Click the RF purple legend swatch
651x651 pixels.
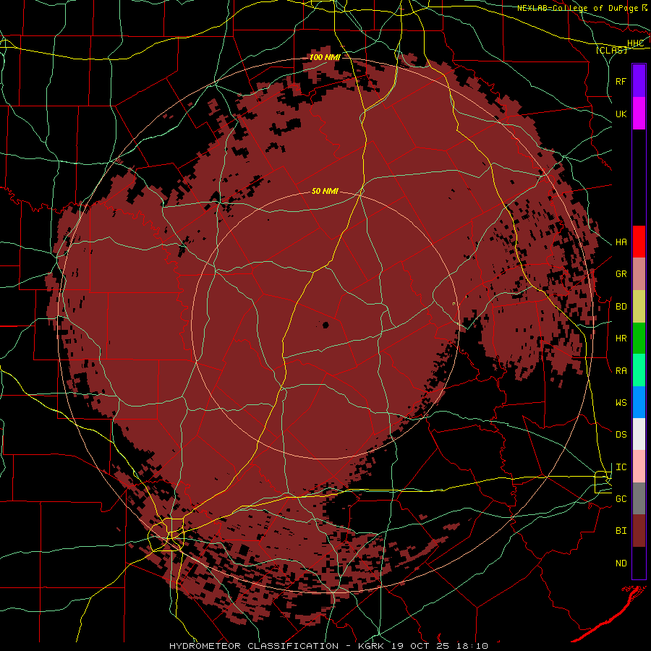(639, 80)
